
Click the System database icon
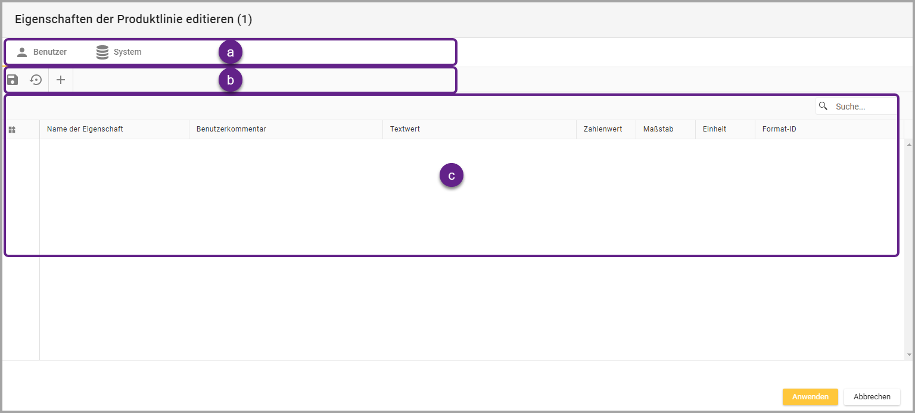[x=102, y=52]
